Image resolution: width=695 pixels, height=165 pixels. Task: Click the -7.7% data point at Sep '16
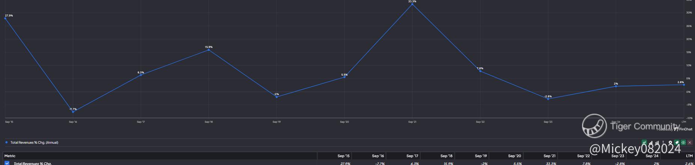73,112
